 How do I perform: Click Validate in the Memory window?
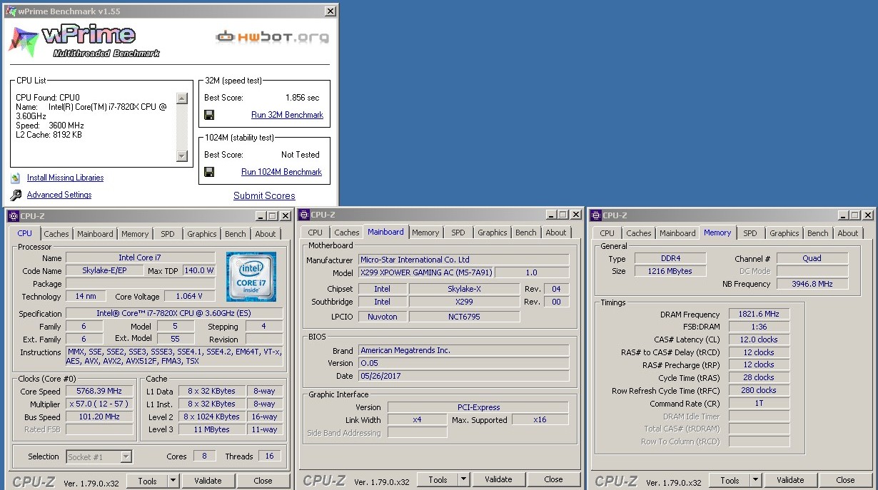point(790,481)
